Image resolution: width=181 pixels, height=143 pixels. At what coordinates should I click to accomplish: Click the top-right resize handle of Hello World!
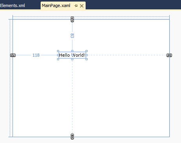(x=86, y=51)
